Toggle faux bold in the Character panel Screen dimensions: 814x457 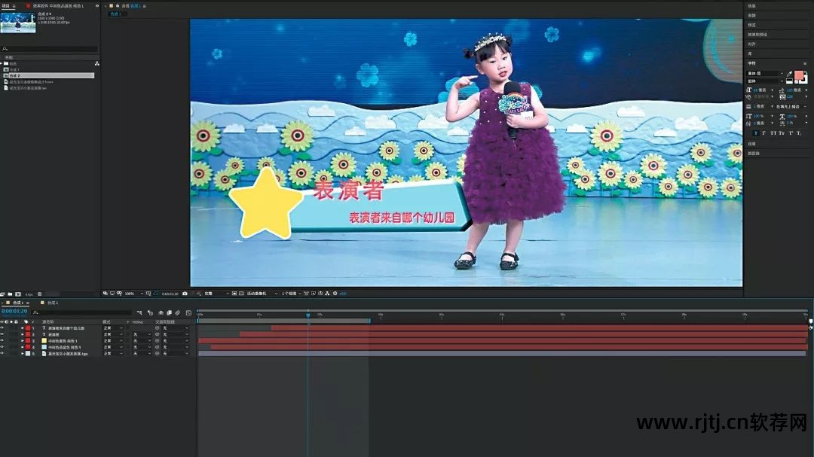point(756,133)
